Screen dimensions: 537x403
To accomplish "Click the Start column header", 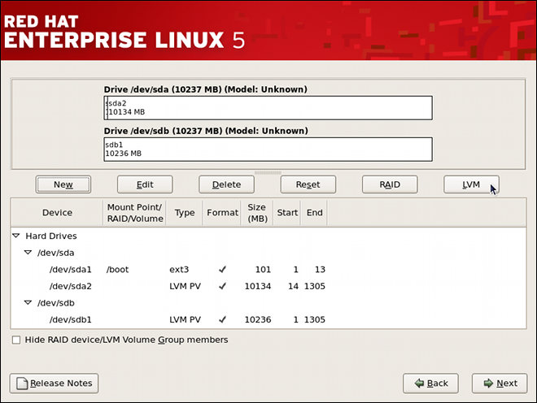I will (287, 213).
